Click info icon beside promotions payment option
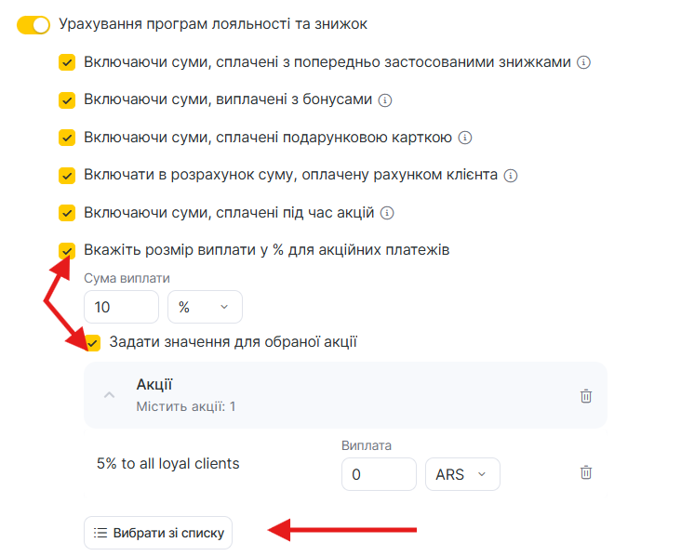Image resolution: width=681 pixels, height=556 pixels. click(x=388, y=213)
